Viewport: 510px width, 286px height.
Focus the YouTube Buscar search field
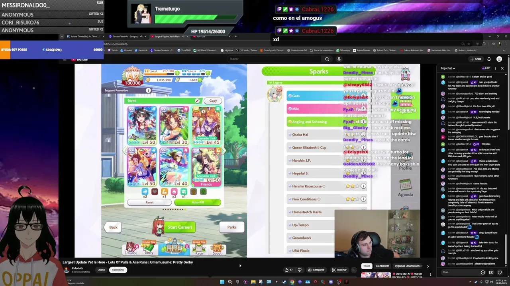point(275,59)
